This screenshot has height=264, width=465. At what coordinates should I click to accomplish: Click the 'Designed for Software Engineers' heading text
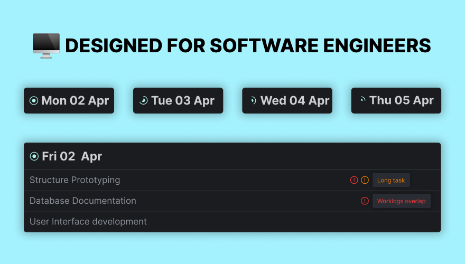248,46
